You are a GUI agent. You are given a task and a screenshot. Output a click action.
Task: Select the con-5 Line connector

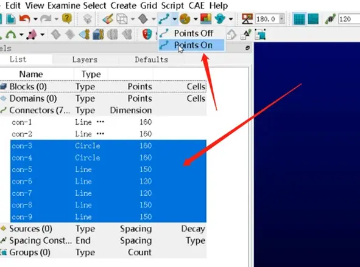[x=108, y=169]
